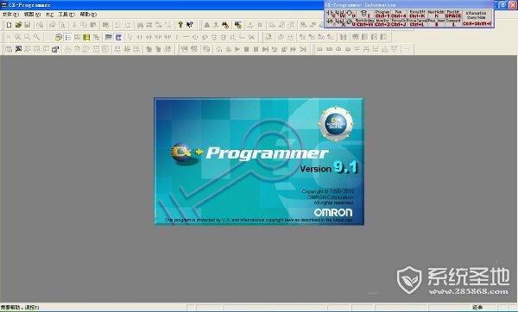Click the green ladder grid icon
Viewport: 518px width, 312px height.
coord(86,37)
